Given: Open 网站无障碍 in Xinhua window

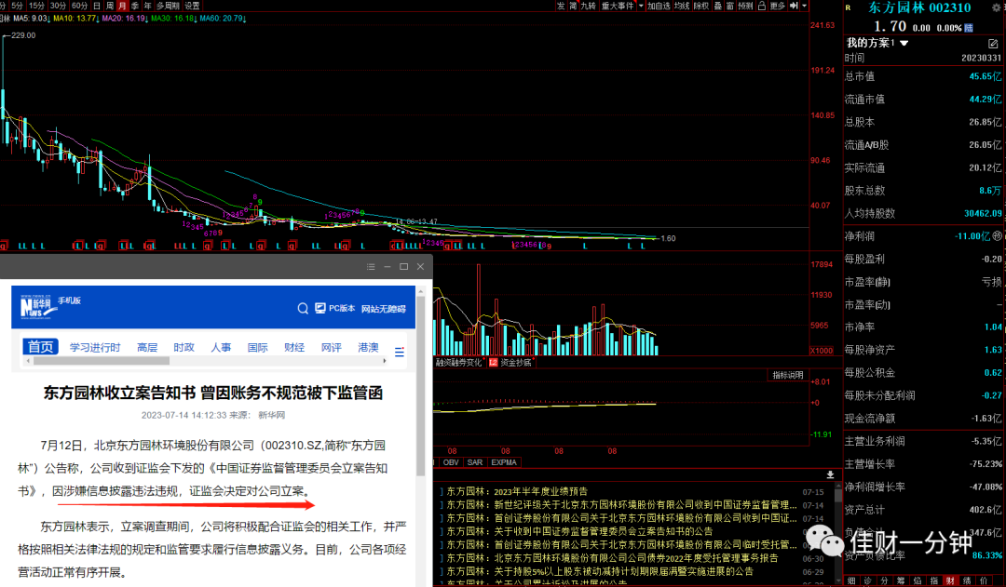Looking at the screenshot, I should click(383, 309).
